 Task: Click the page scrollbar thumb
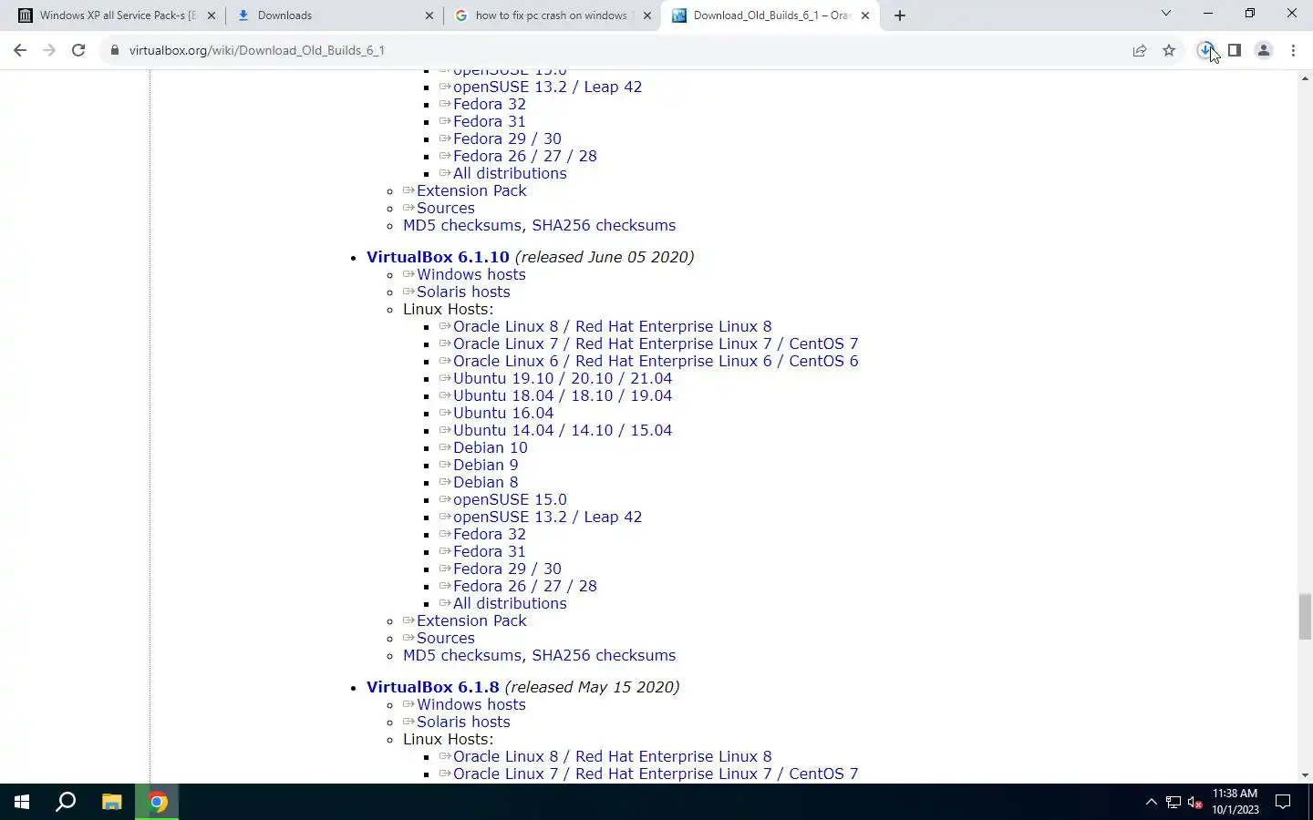pyautogui.click(x=1305, y=617)
